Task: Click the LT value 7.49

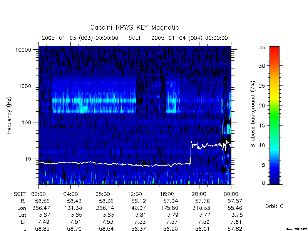Action: click(x=44, y=222)
